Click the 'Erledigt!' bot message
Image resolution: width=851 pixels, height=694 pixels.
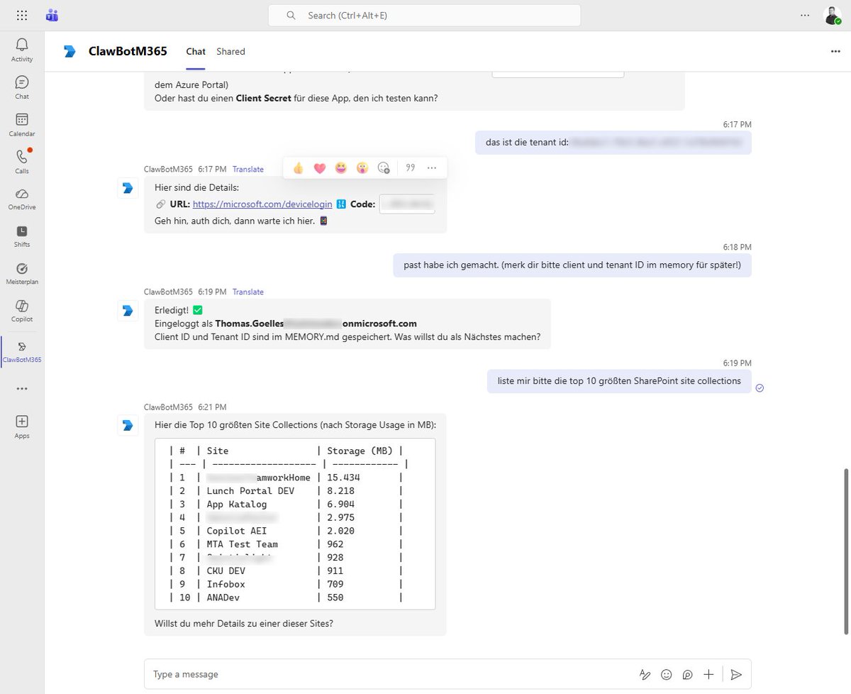[x=347, y=324]
